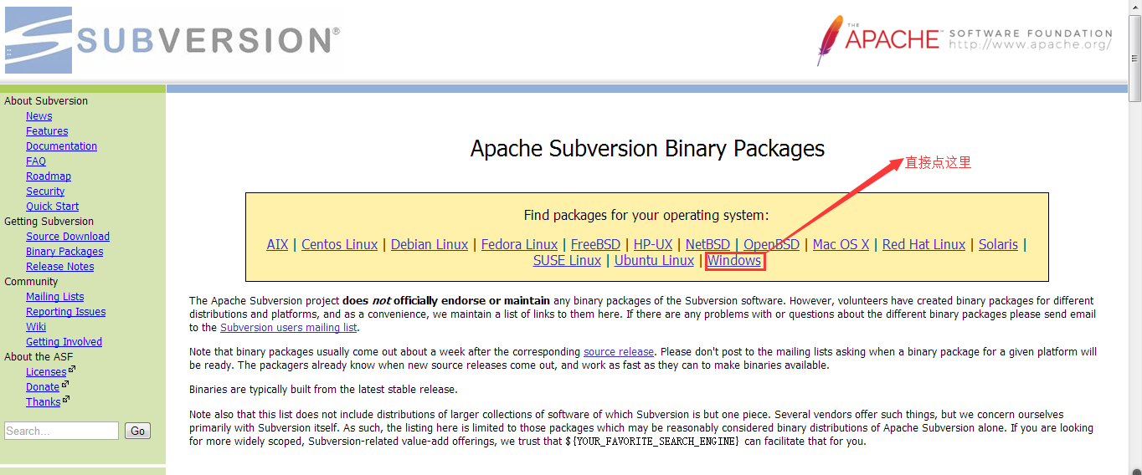Select Fedora Linux packages link
The height and width of the screenshot is (475, 1142).
click(x=519, y=244)
